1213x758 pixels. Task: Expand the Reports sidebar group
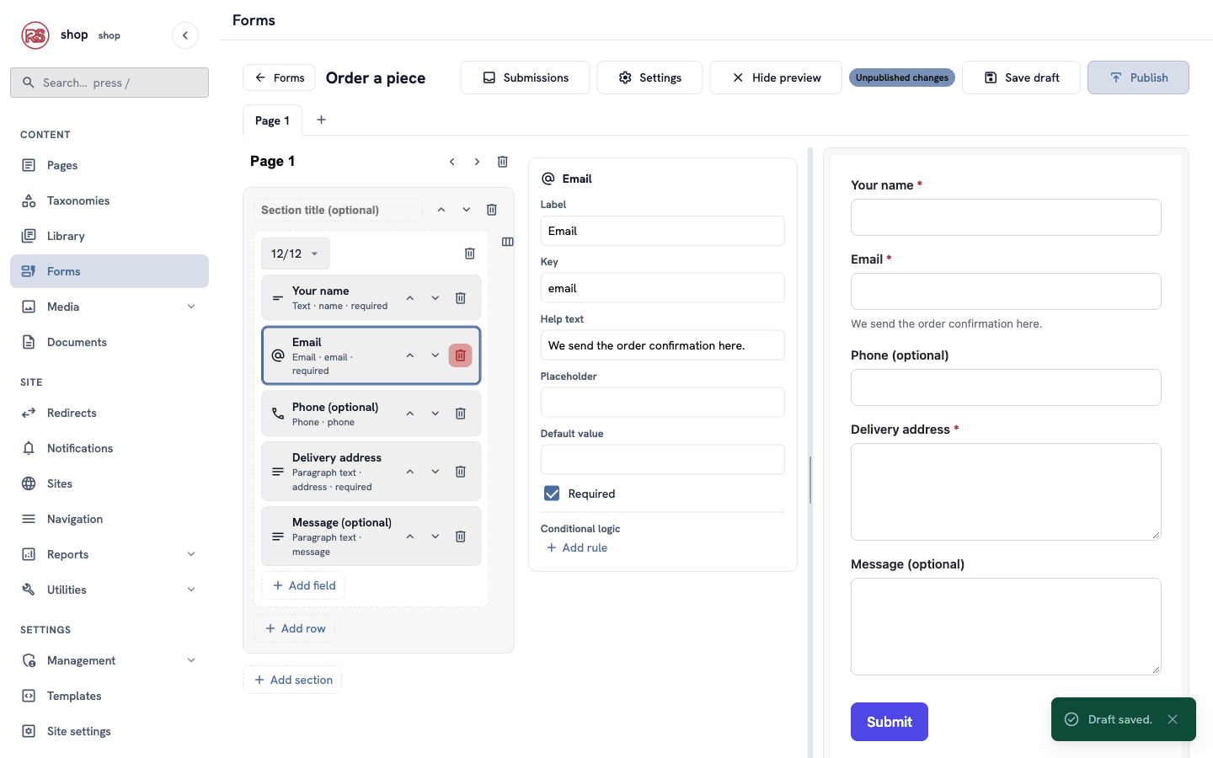[191, 554]
